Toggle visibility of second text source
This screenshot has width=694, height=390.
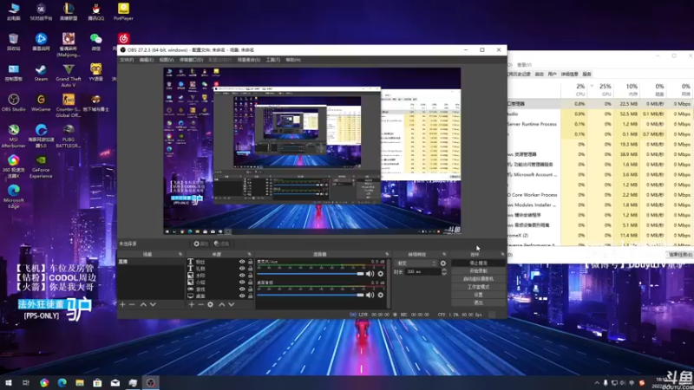242,269
